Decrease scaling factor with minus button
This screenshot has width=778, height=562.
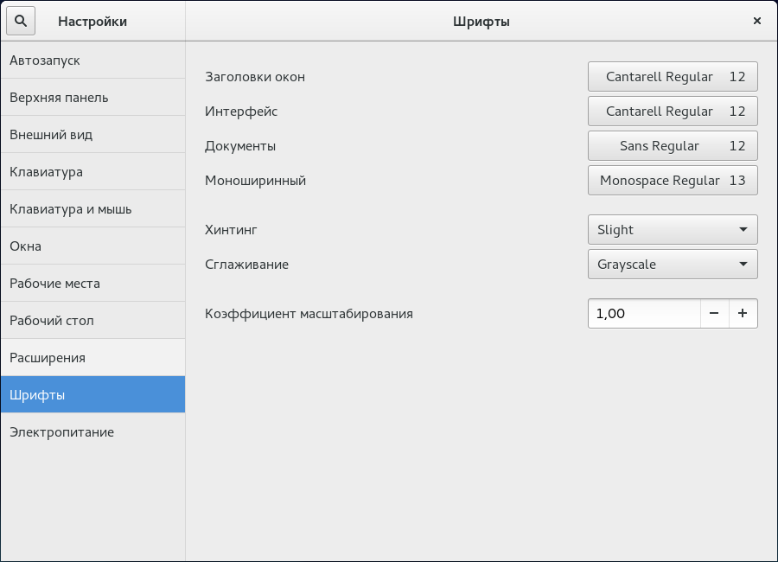(x=714, y=313)
